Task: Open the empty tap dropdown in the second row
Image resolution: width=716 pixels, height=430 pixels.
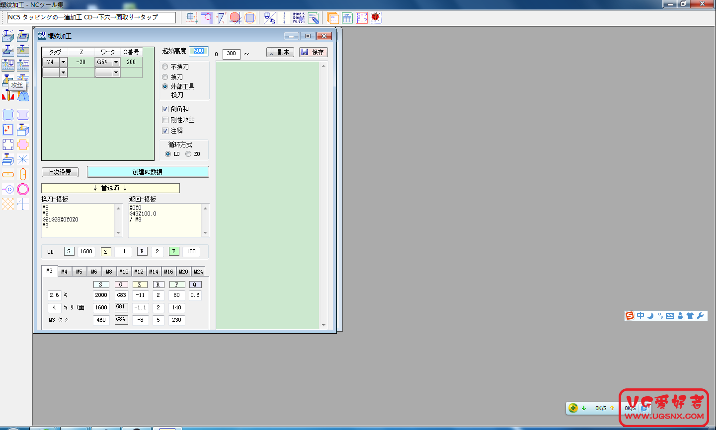Action: click(x=63, y=72)
